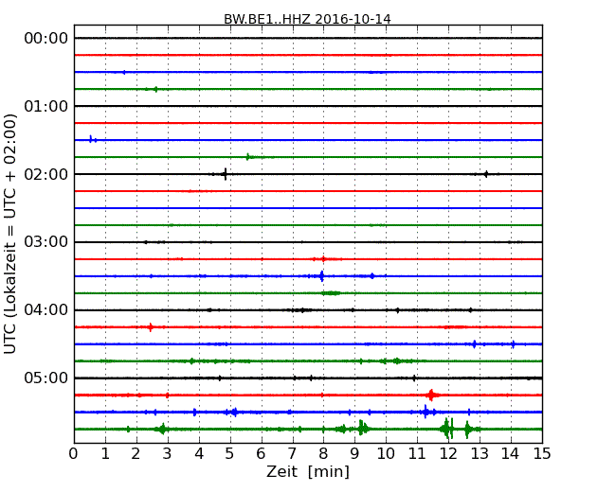The width and height of the screenshot is (616, 492).
Task: Click the 03:00 time label
Action: [46, 242]
